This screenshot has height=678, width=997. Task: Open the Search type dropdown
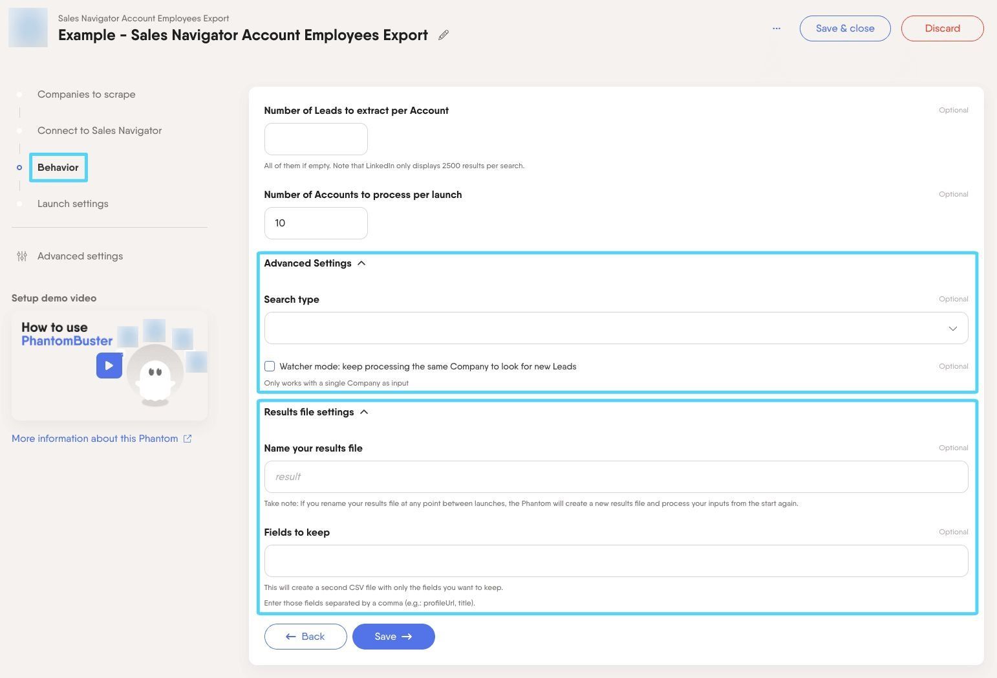(616, 328)
